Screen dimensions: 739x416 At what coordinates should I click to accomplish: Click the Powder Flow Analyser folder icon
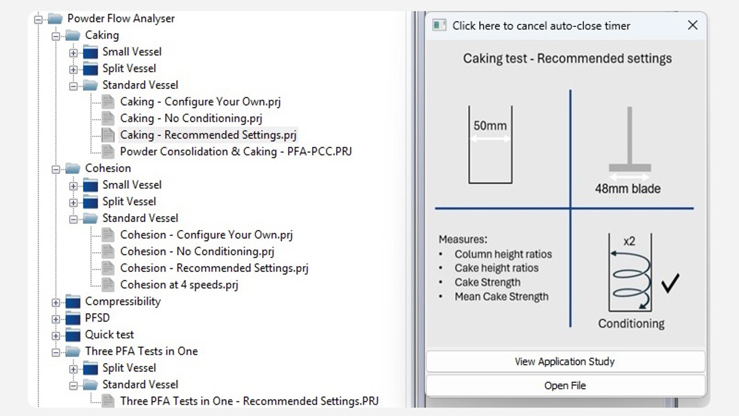55,18
